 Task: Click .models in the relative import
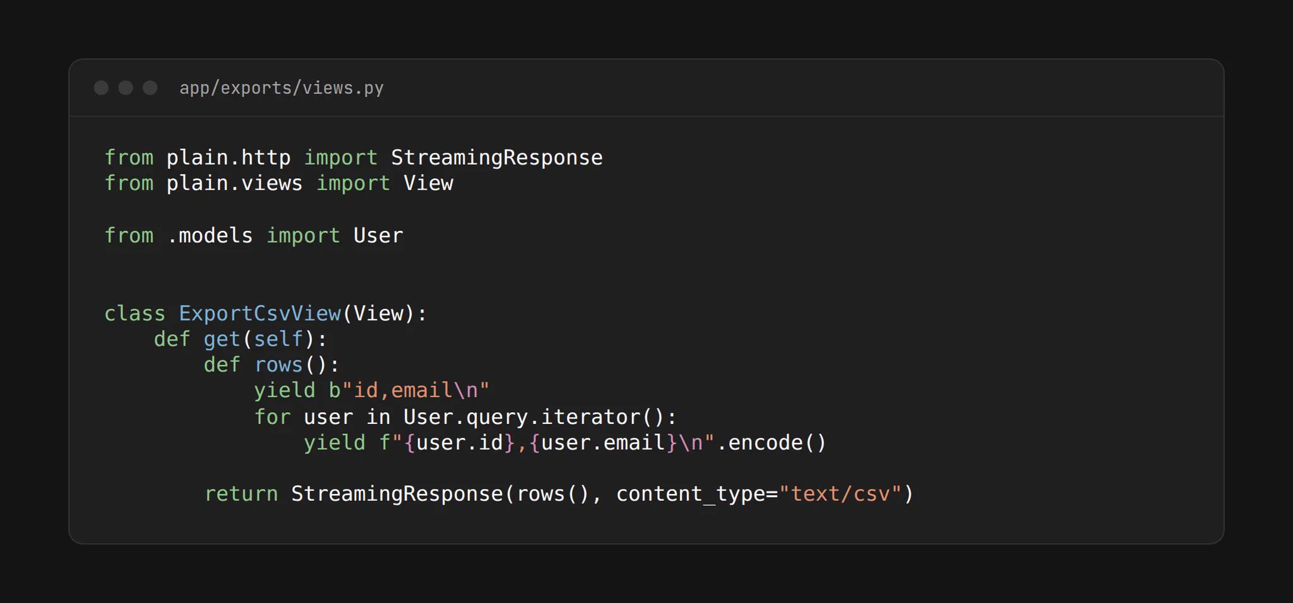pyautogui.click(x=210, y=236)
